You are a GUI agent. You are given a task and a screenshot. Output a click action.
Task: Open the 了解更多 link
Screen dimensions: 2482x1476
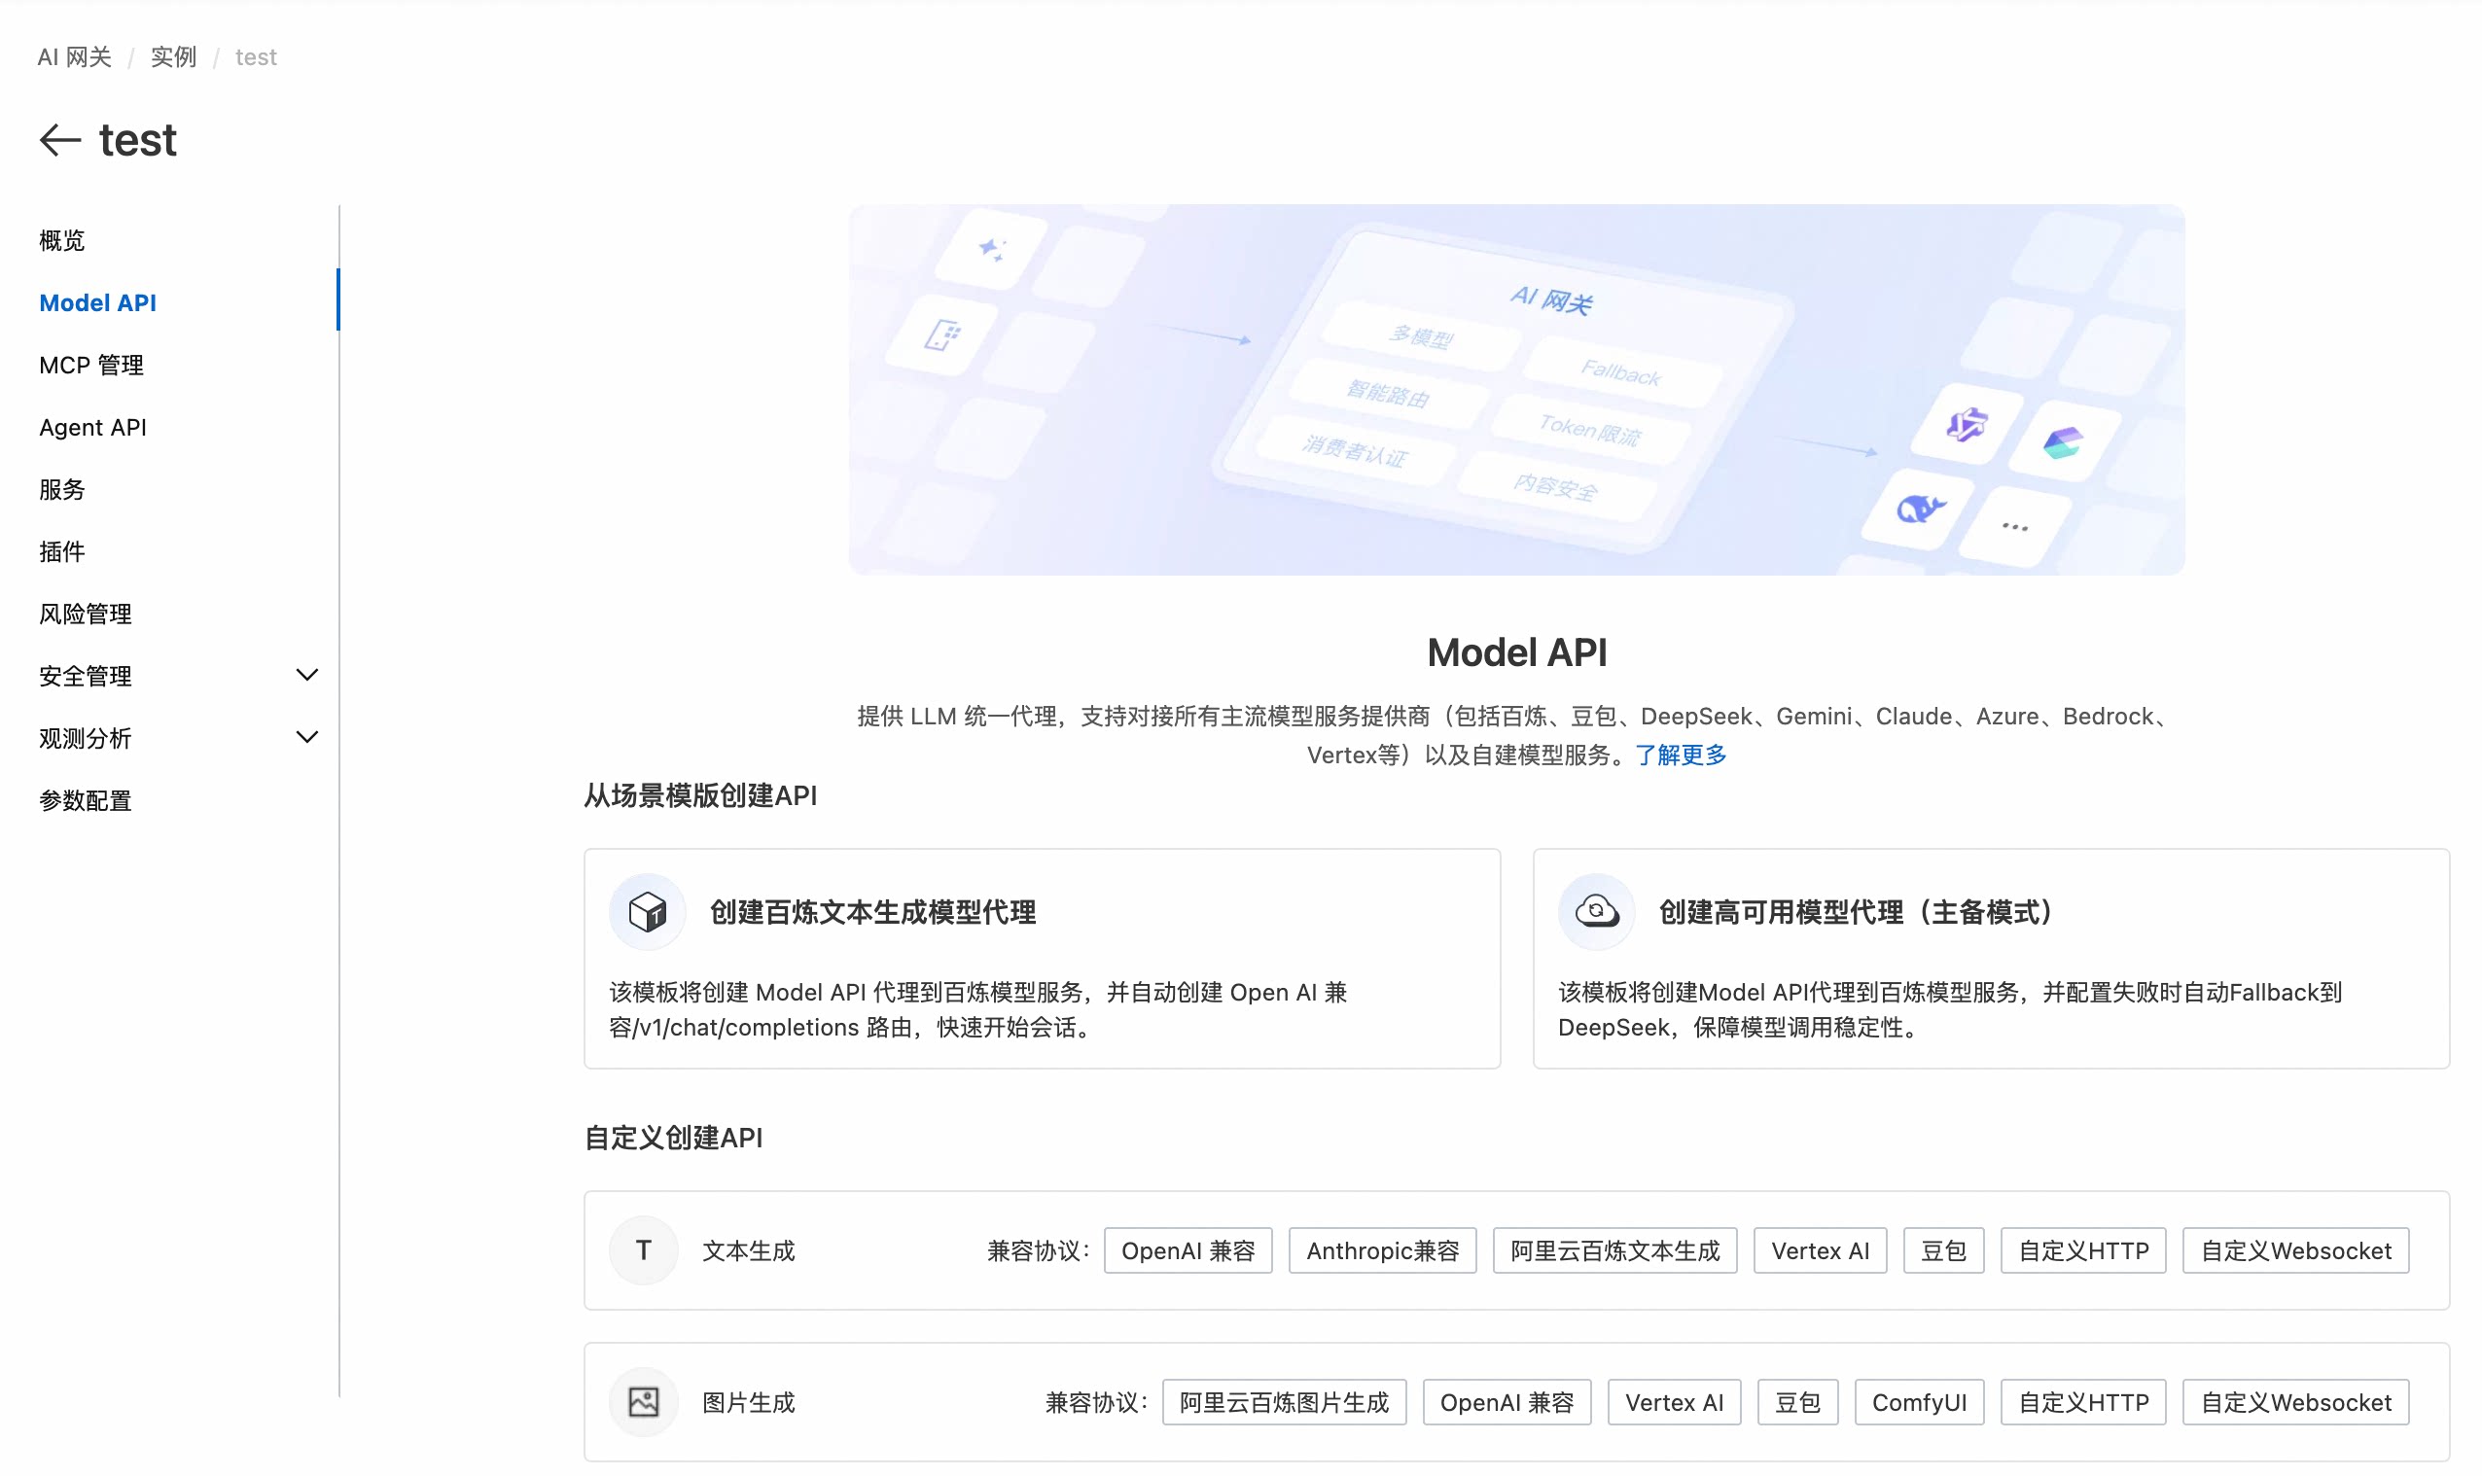point(1681,755)
